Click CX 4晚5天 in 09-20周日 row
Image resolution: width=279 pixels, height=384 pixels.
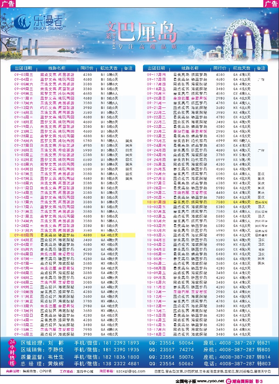click(242, 94)
